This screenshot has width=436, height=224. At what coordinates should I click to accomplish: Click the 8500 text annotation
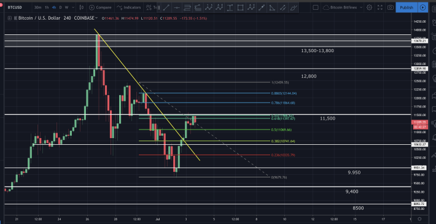tap(358, 208)
